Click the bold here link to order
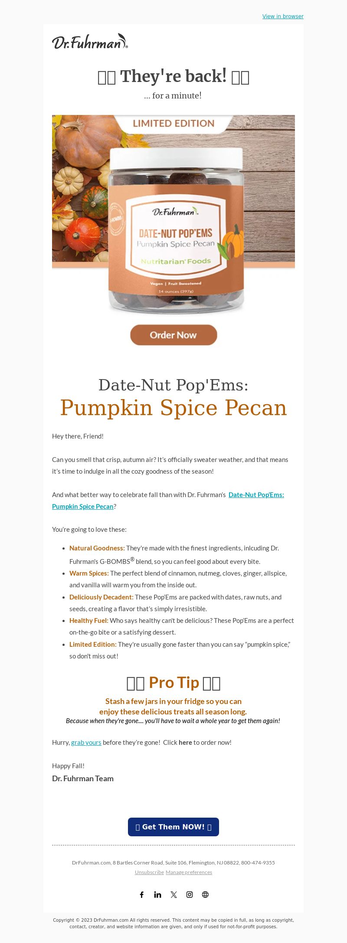The width and height of the screenshot is (347, 943). (185, 742)
